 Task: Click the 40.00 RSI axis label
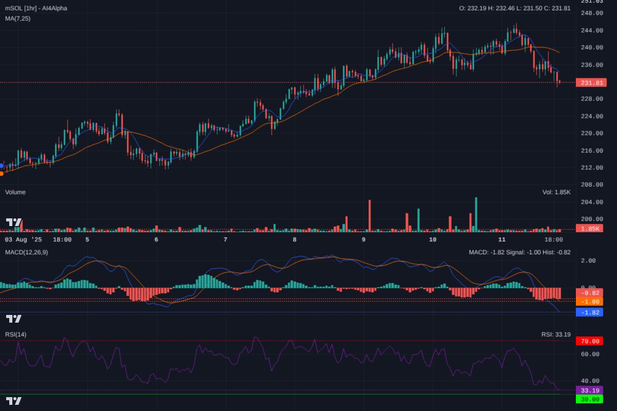coord(590,381)
